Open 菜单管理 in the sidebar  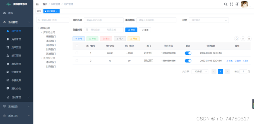[x=17, y=47]
